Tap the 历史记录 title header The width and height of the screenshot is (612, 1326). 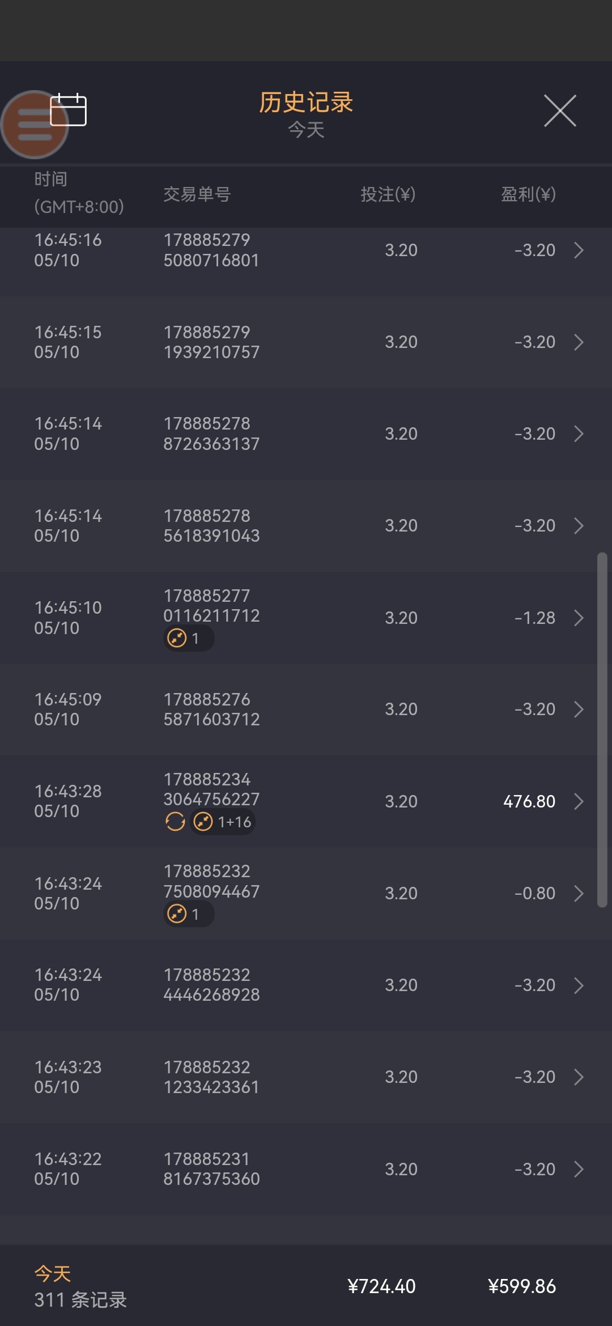pos(306,103)
